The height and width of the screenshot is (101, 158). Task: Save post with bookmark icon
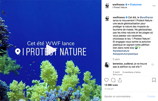tap(154, 80)
